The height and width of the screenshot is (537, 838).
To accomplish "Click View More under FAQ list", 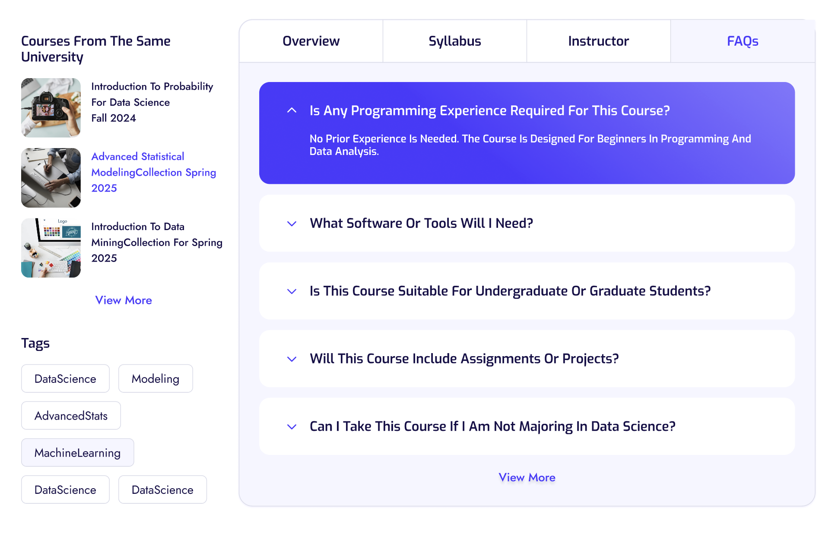I will click(x=527, y=477).
